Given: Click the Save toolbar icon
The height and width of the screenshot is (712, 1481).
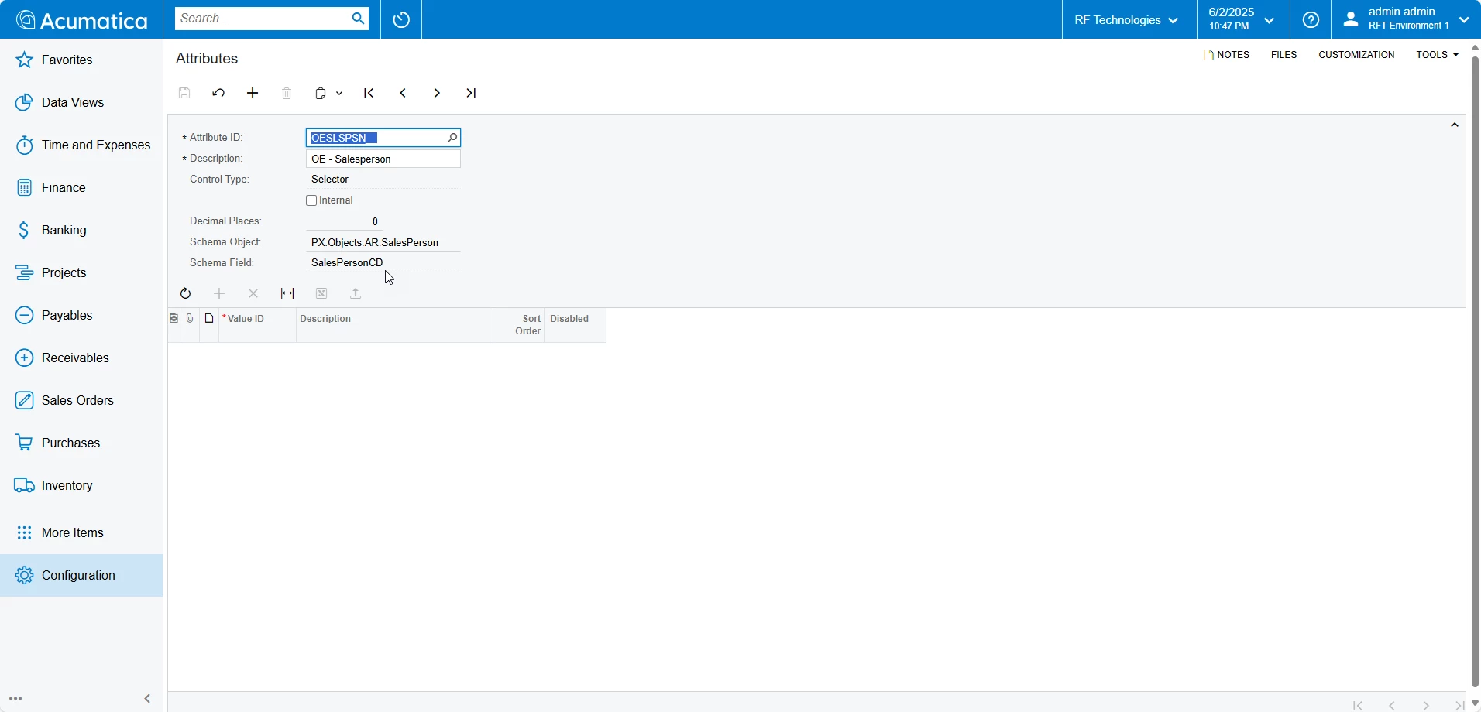Looking at the screenshot, I should point(184,94).
